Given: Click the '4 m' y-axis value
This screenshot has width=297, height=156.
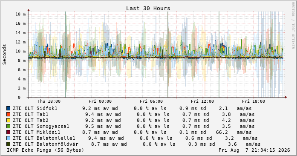Looking at the screenshot, I should (x=22, y=79).
